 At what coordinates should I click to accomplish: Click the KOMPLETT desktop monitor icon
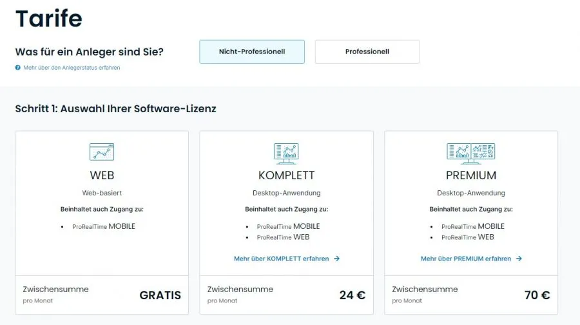pyautogui.click(x=286, y=152)
